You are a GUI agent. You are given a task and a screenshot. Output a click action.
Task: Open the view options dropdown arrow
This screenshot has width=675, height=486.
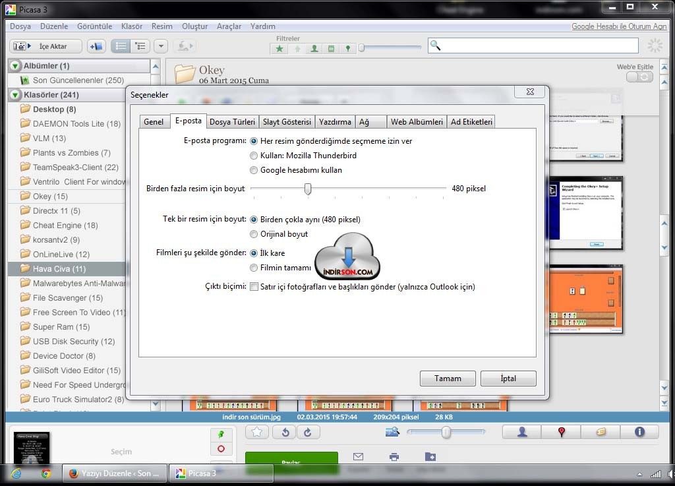(x=161, y=46)
